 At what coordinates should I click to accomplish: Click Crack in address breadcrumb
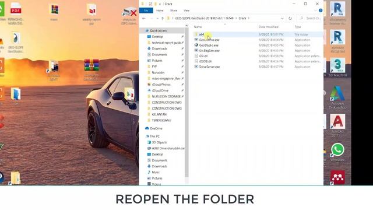pyautogui.click(x=242, y=18)
